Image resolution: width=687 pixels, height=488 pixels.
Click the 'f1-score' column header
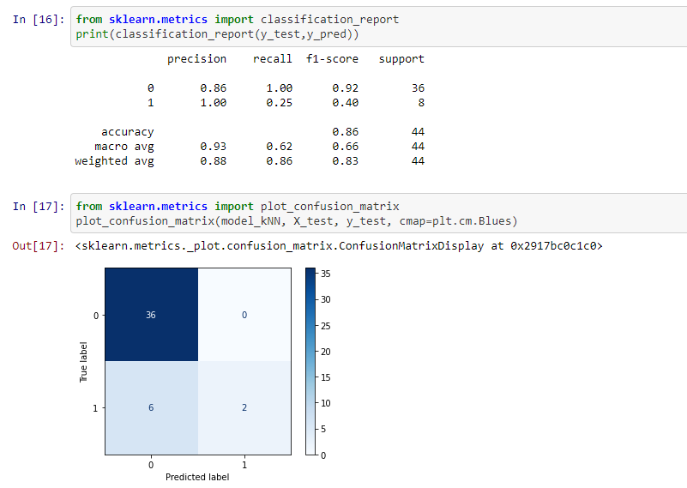coord(332,59)
